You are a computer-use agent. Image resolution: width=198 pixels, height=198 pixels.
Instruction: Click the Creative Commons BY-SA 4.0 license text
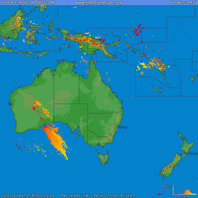(x=98, y=195)
